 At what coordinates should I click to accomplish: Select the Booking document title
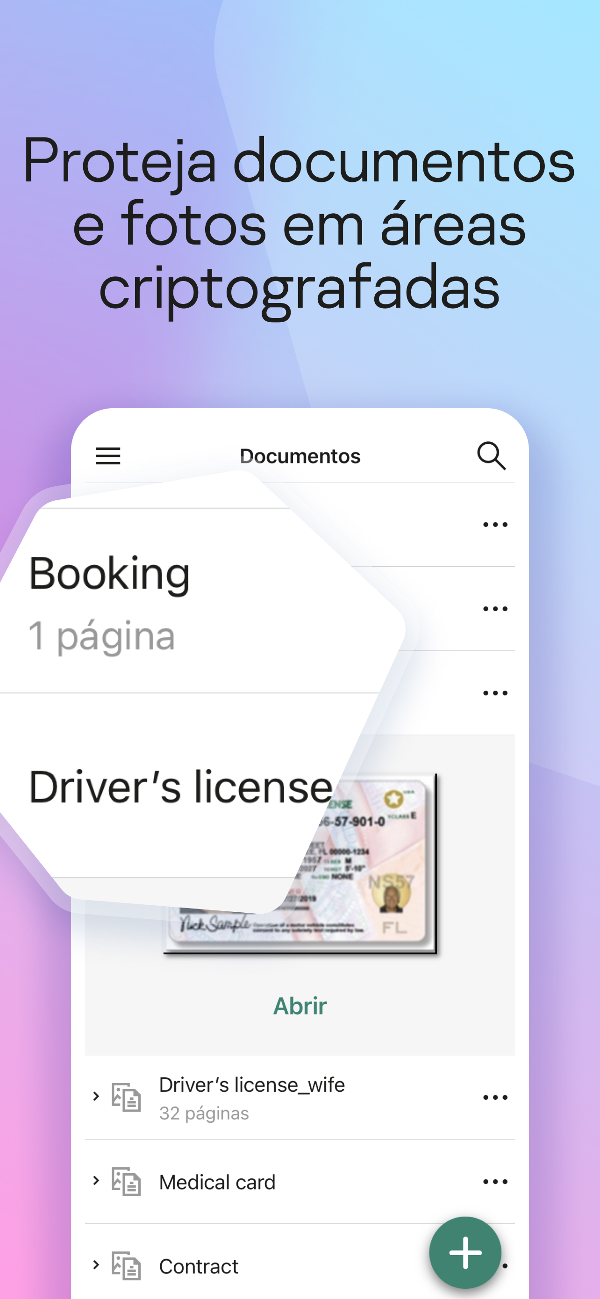[x=109, y=575]
